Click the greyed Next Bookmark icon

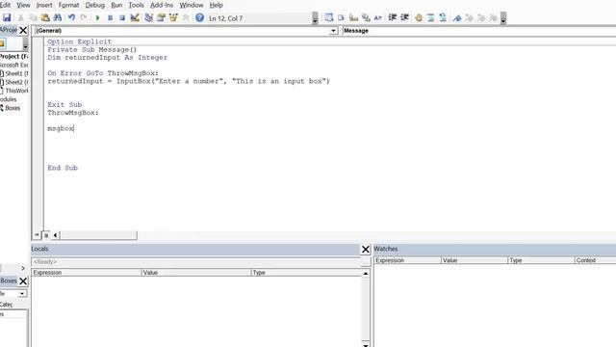[x=469, y=17]
